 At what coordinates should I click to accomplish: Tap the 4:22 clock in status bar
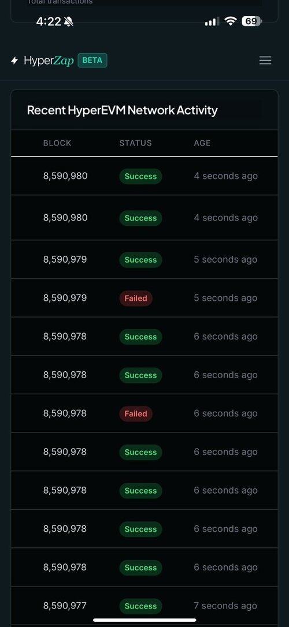pos(49,21)
